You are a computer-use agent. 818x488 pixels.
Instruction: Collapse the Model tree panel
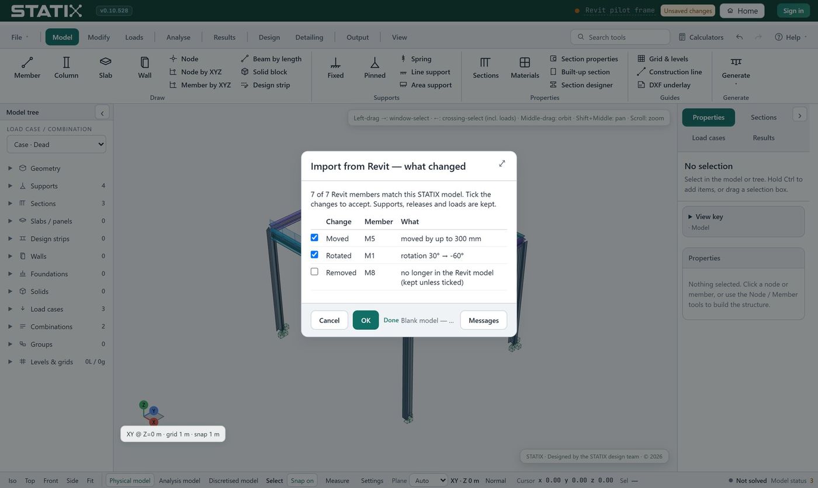coord(102,113)
